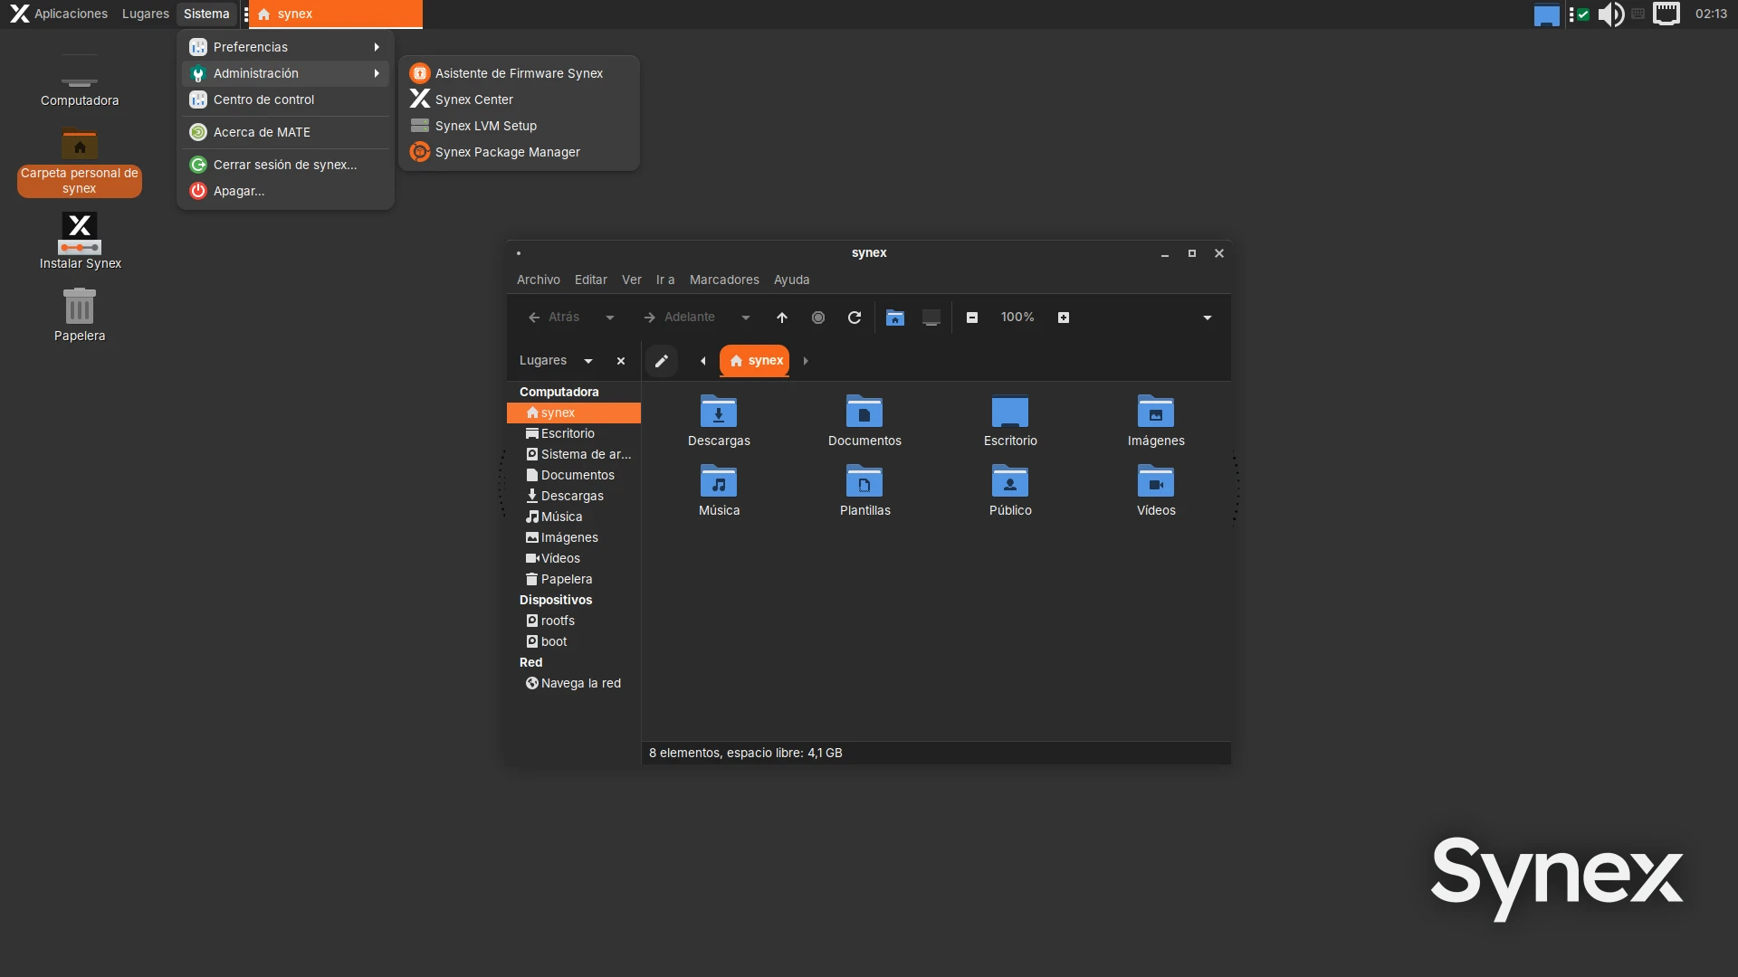The image size is (1738, 977).
Task: Open Papelera in the sidebar
Action: (574, 579)
